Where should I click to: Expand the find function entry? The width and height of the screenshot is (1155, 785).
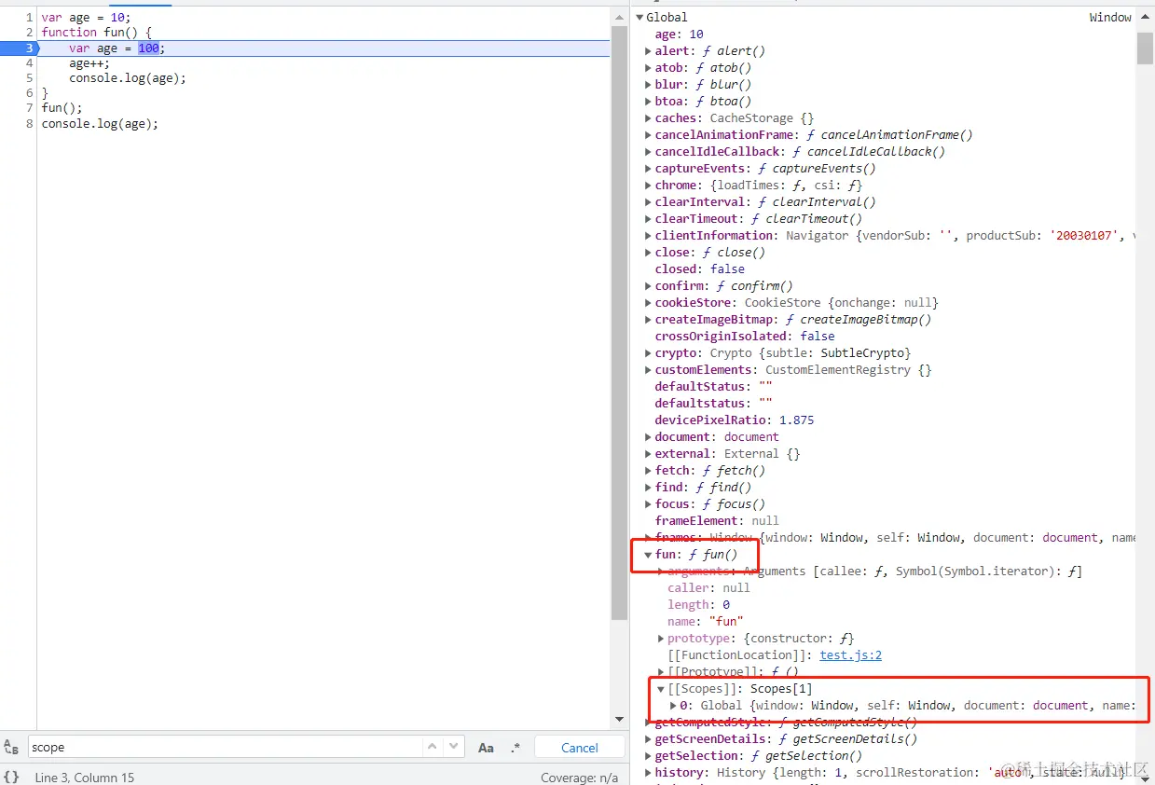tap(649, 488)
